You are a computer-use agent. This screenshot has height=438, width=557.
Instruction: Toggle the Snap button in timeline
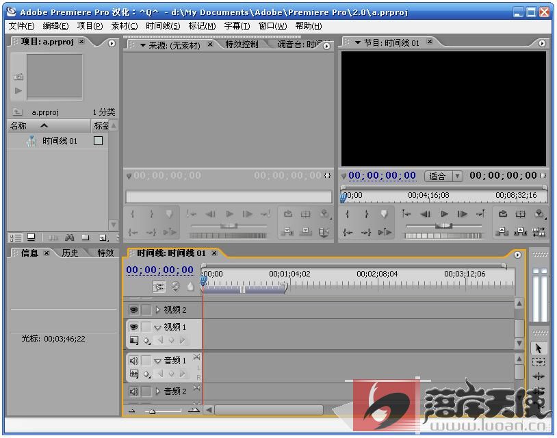[x=159, y=286]
